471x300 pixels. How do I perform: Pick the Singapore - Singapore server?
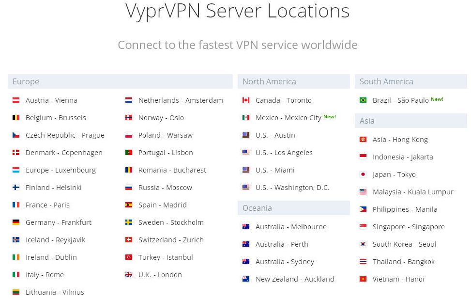(409, 227)
